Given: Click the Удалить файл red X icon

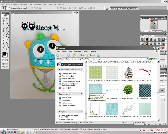Looking at the screenshot, I should click(x=60, y=88).
